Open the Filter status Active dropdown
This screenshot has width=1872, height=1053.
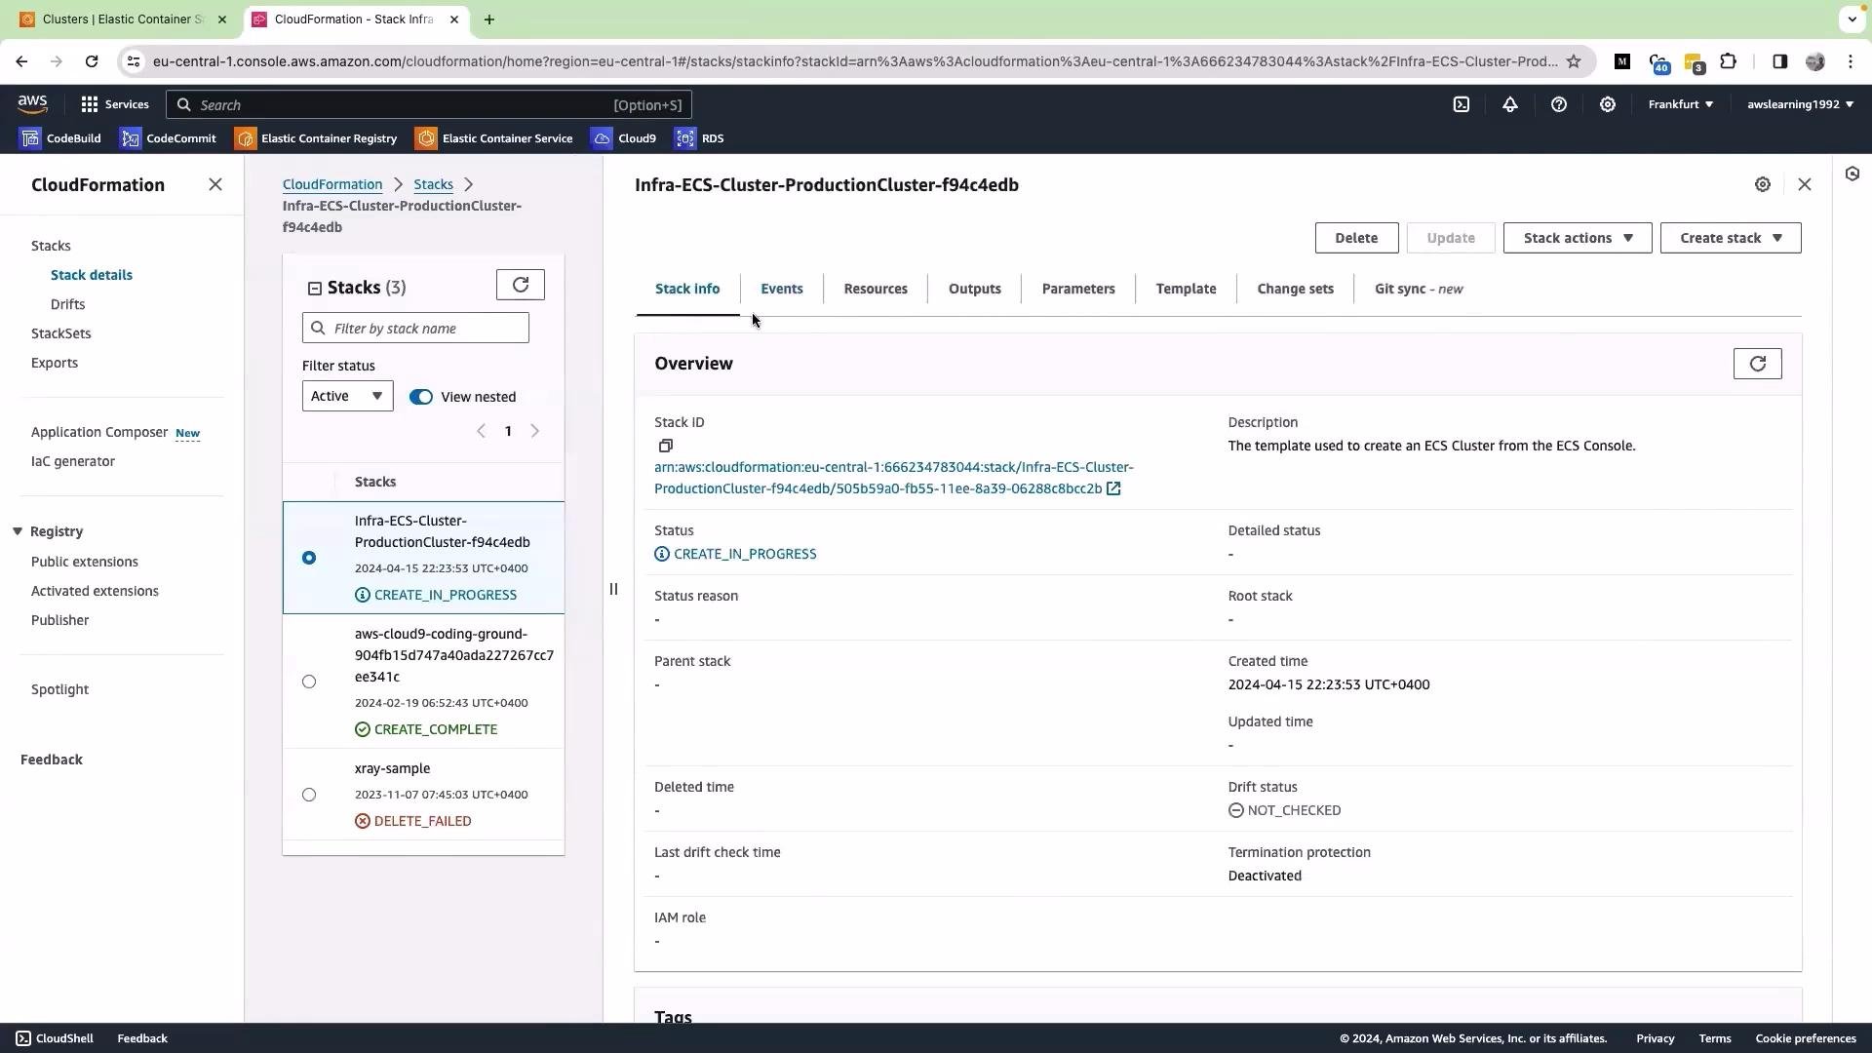348,396
